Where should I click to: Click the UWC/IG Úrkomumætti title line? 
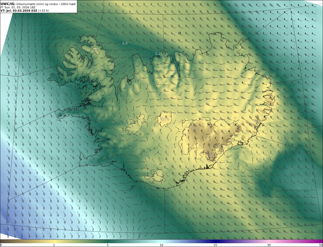tap(38, 4)
